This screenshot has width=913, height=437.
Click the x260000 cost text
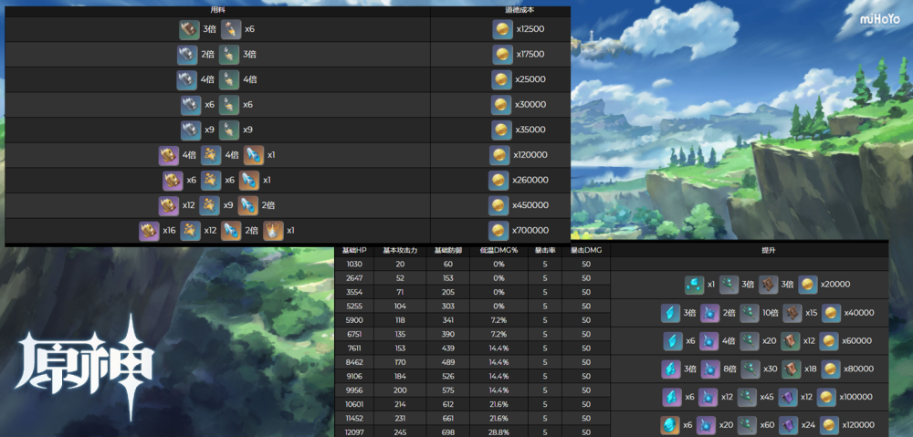530,180
